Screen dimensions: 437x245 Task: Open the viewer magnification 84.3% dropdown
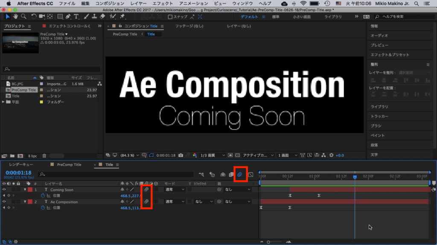coord(130,155)
